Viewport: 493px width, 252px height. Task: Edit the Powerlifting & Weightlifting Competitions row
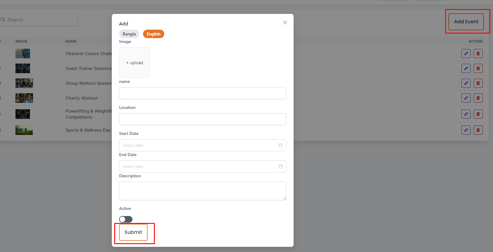466,114
